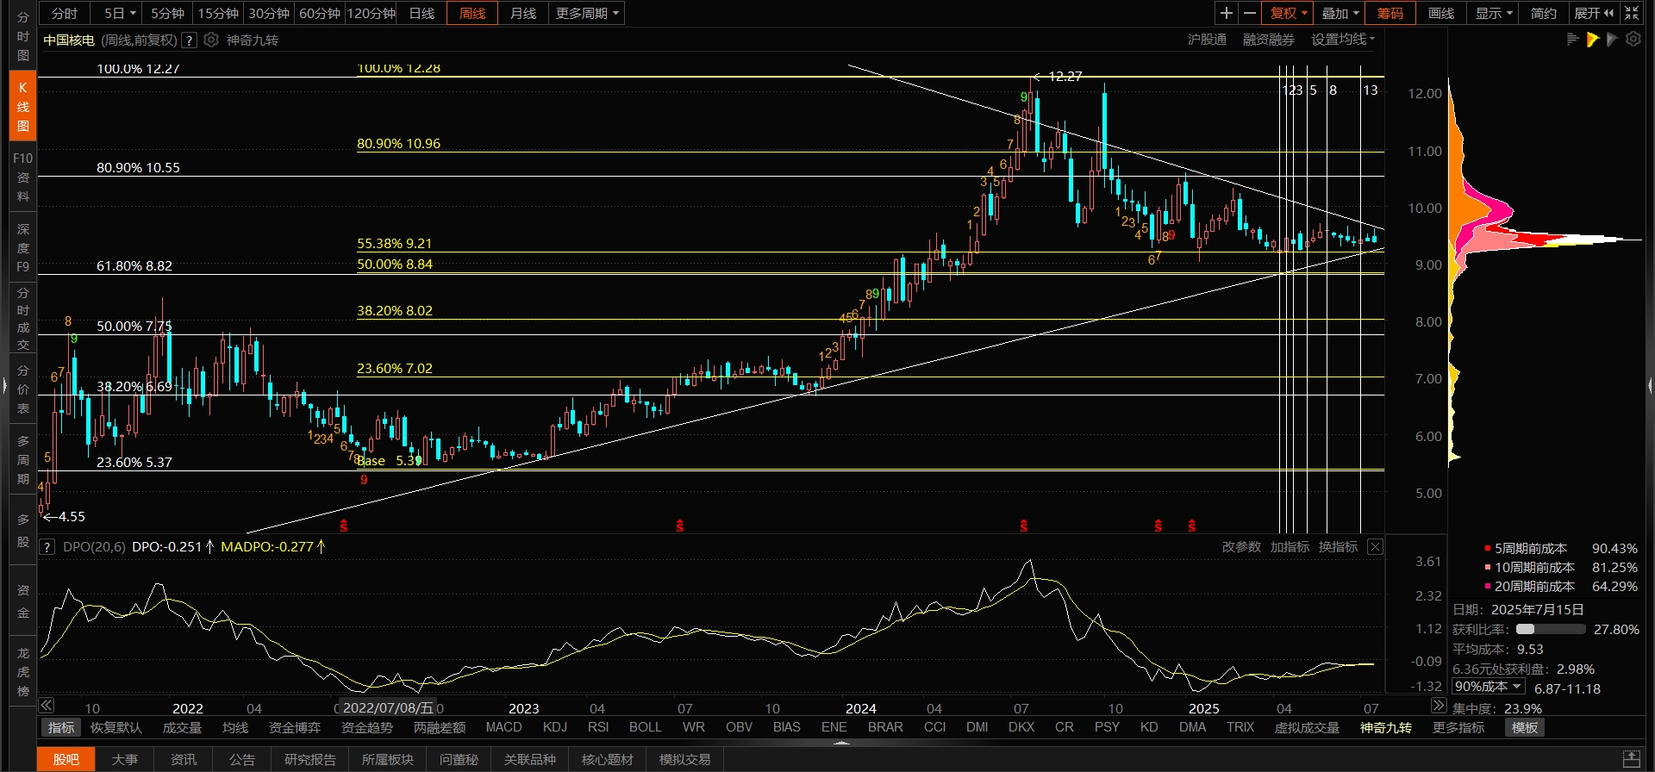
Task: Toggle 简约 simple display mode
Action: [x=1543, y=13]
